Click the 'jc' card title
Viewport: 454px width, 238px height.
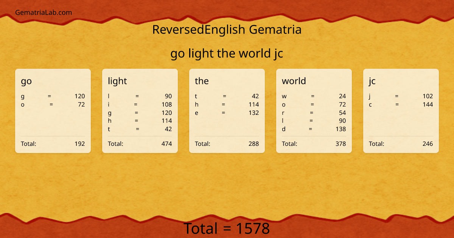pyautogui.click(x=372, y=81)
